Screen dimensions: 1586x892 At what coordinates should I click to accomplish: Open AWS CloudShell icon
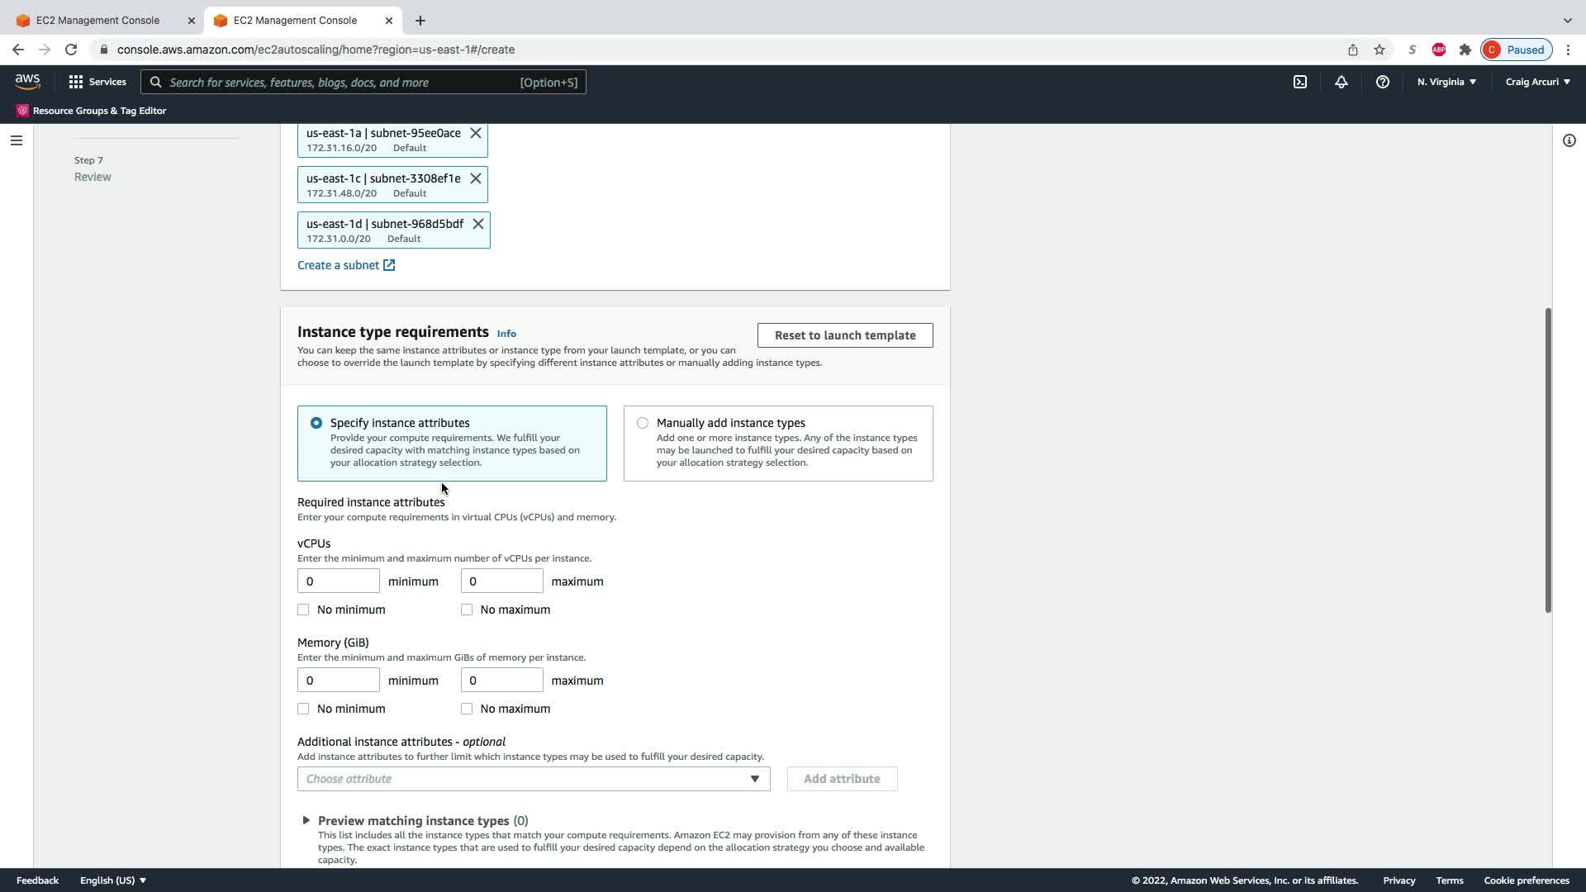tap(1300, 82)
